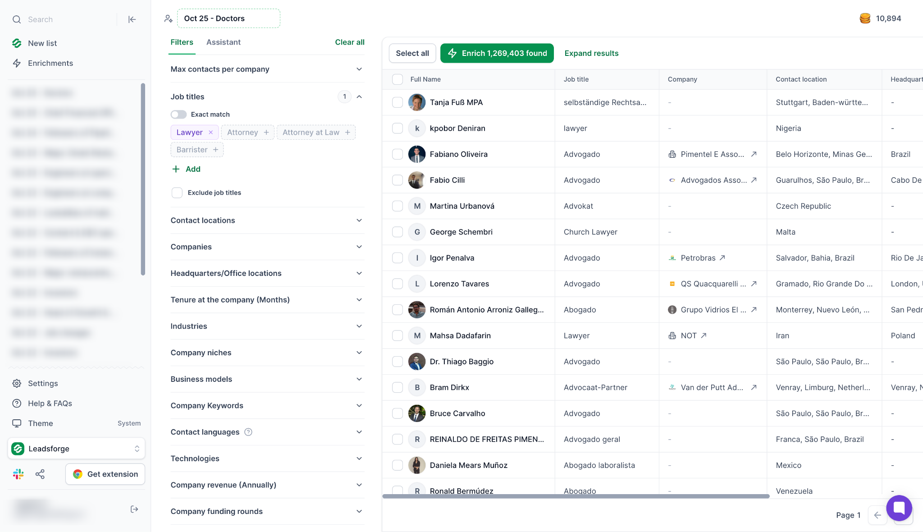This screenshot has height=532, width=923.
Task: Open New list in sidebar
Action: [x=42, y=43]
